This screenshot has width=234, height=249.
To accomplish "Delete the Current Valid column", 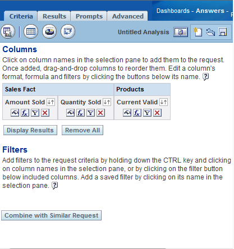I will pyautogui.click(x=157, y=113).
